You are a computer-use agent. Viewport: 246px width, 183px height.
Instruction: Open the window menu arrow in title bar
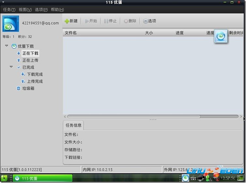click(3, 2)
